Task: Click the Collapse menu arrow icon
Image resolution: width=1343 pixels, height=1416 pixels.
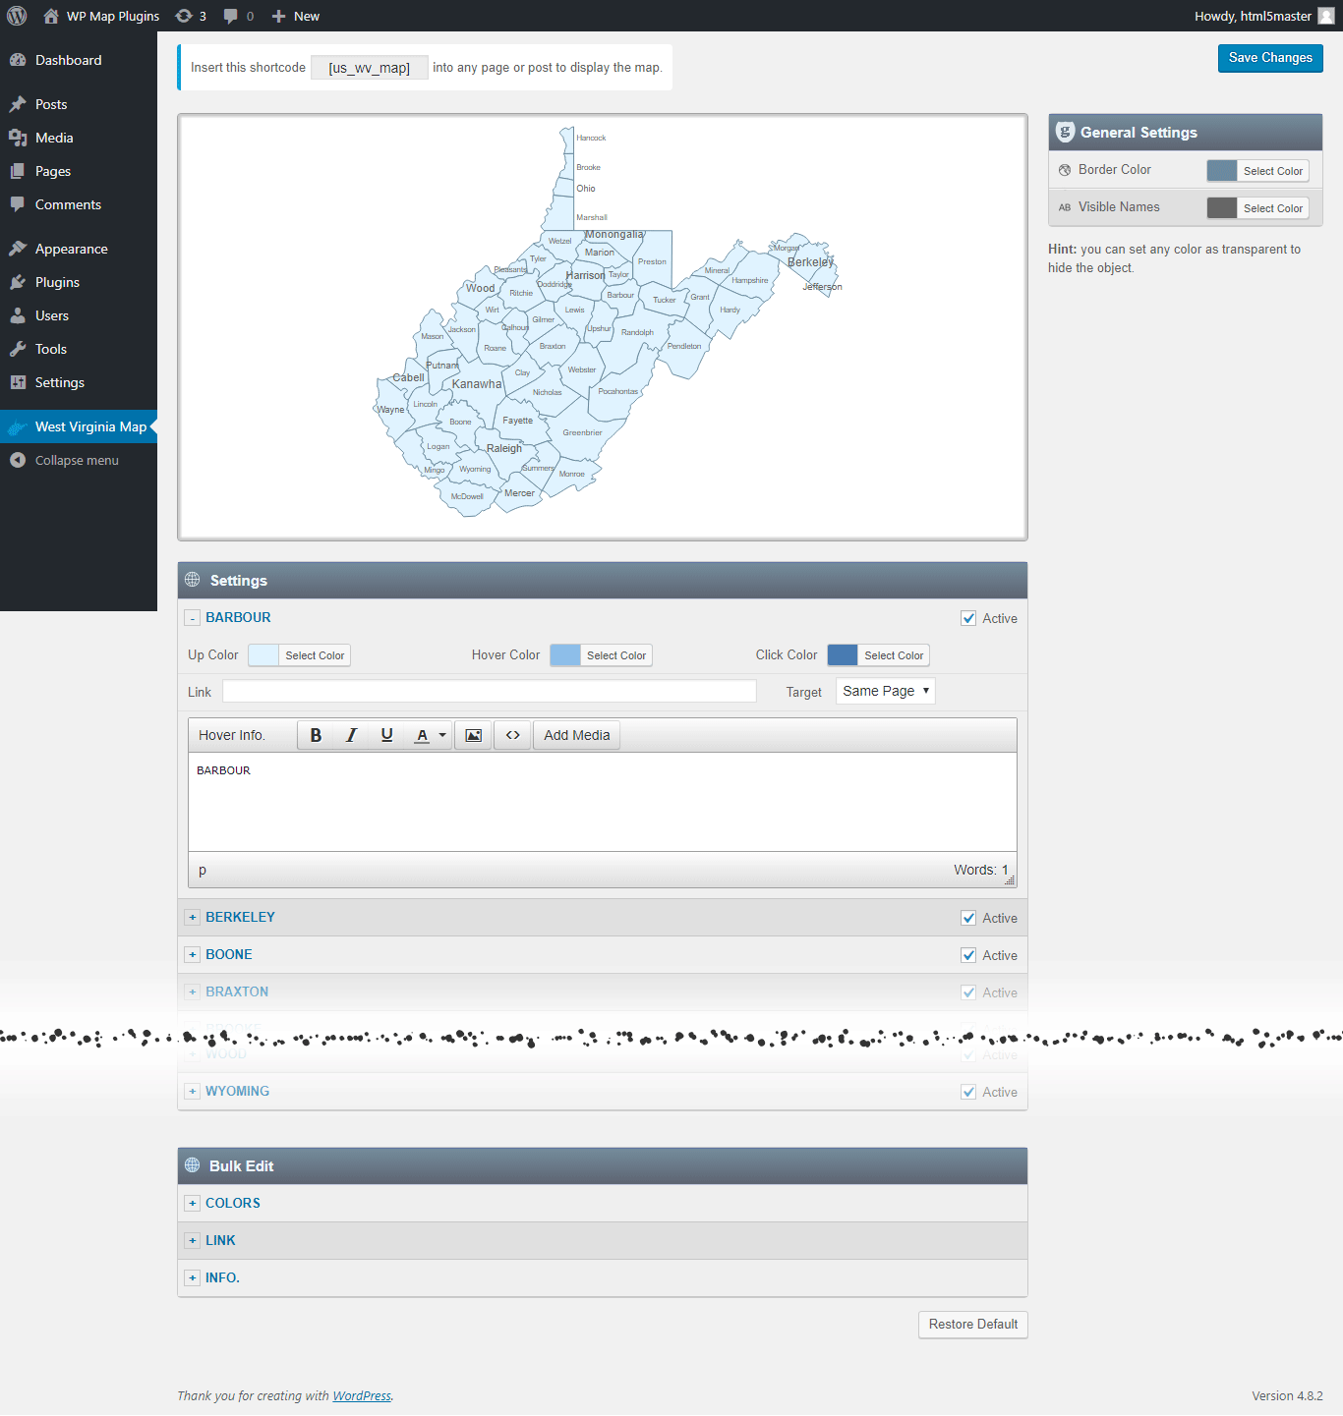Action: tap(18, 460)
